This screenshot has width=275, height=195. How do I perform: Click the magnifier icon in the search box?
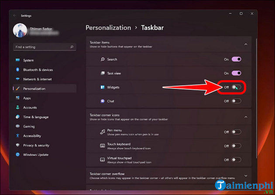click(72, 47)
